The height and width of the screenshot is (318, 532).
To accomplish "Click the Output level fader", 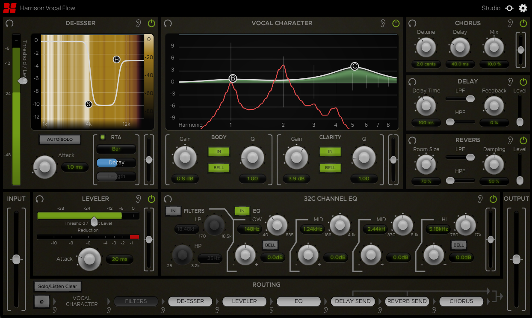I will (x=516, y=259).
